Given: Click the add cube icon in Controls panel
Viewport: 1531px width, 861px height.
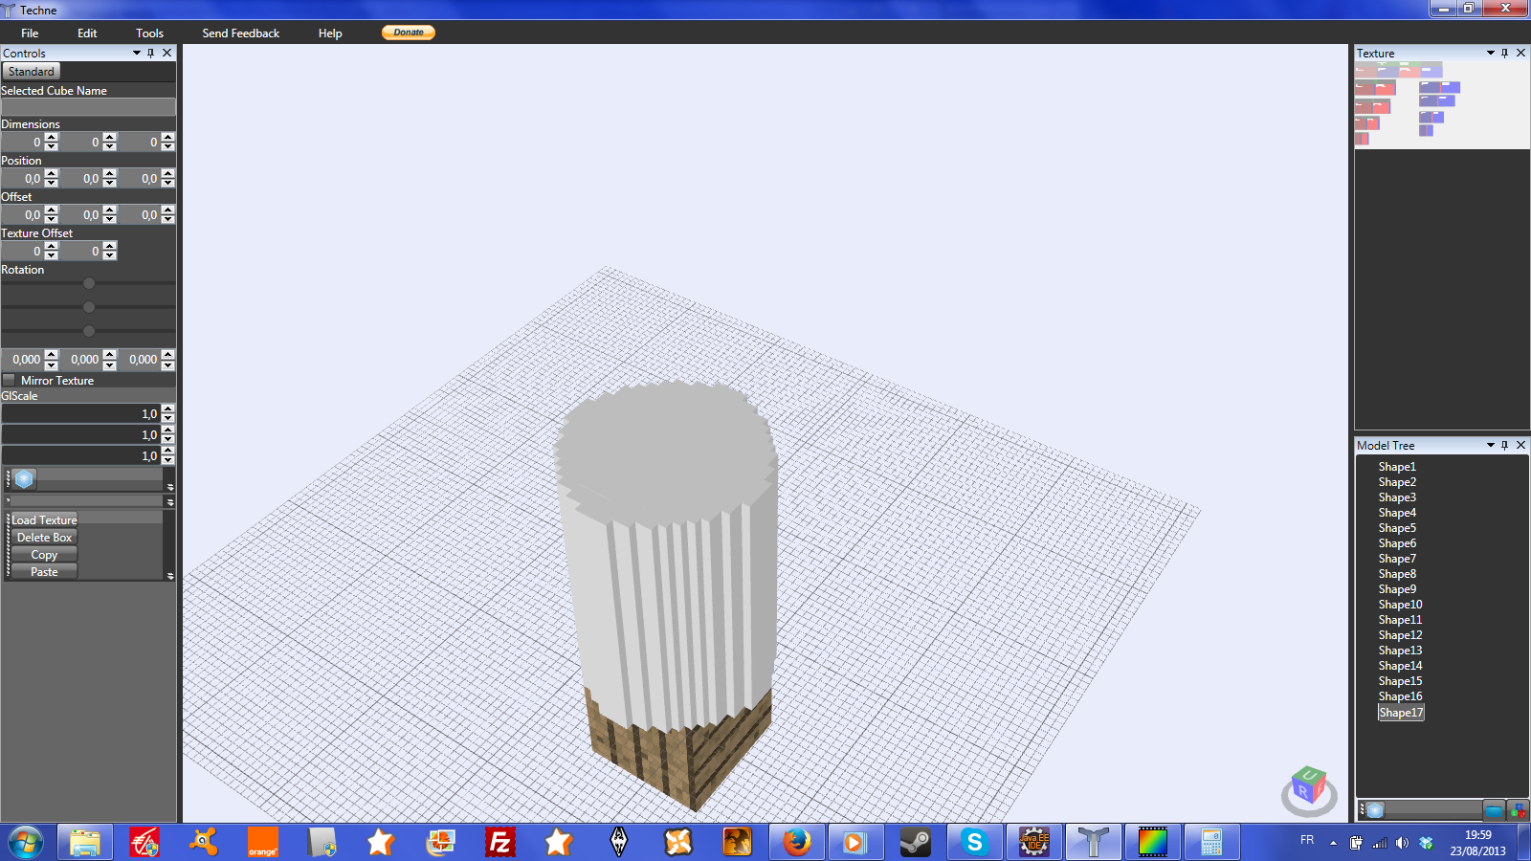Looking at the screenshot, I should (24, 479).
